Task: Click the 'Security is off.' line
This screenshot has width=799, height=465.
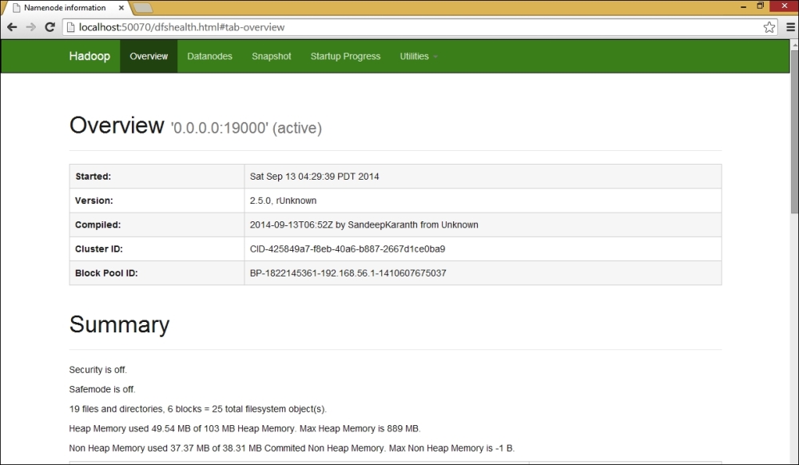Action: coord(97,370)
